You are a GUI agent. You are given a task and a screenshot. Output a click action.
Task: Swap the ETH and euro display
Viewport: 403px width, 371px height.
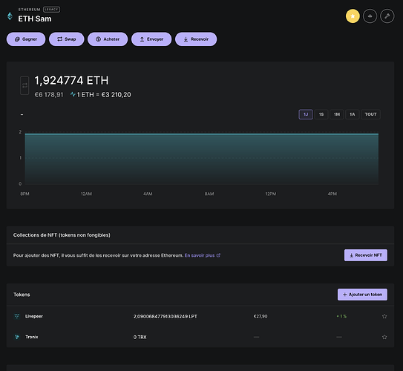point(24,85)
